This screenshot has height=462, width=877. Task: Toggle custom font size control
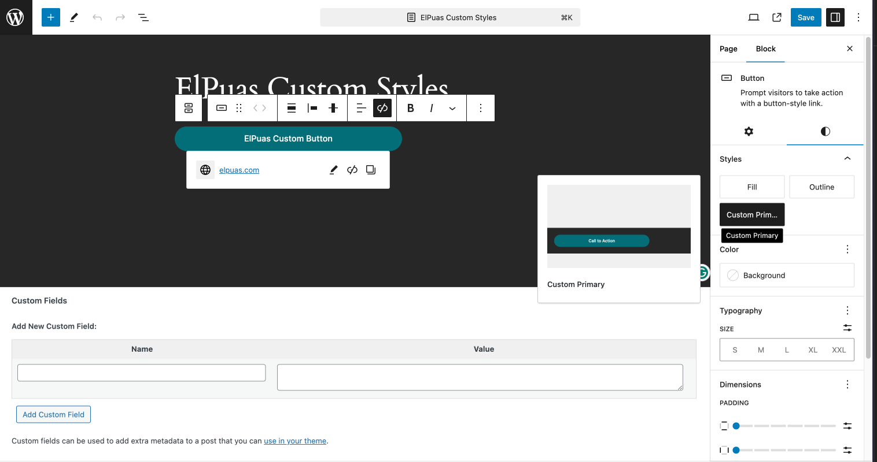click(x=847, y=328)
